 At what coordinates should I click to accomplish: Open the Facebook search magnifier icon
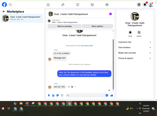click(x=10, y=5)
